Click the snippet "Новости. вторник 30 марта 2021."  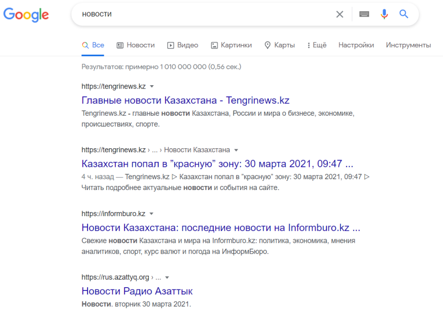(x=136, y=304)
